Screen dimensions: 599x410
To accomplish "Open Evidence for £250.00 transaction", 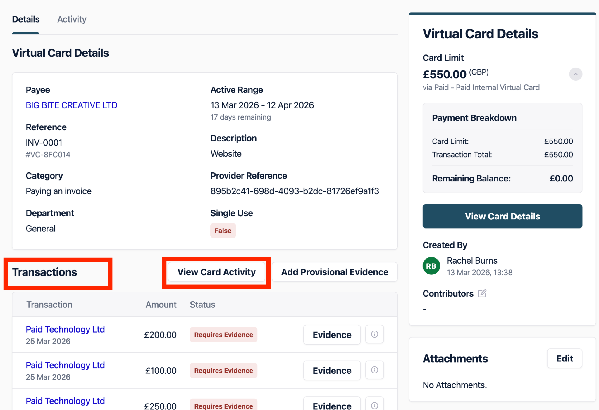I will (332, 406).
